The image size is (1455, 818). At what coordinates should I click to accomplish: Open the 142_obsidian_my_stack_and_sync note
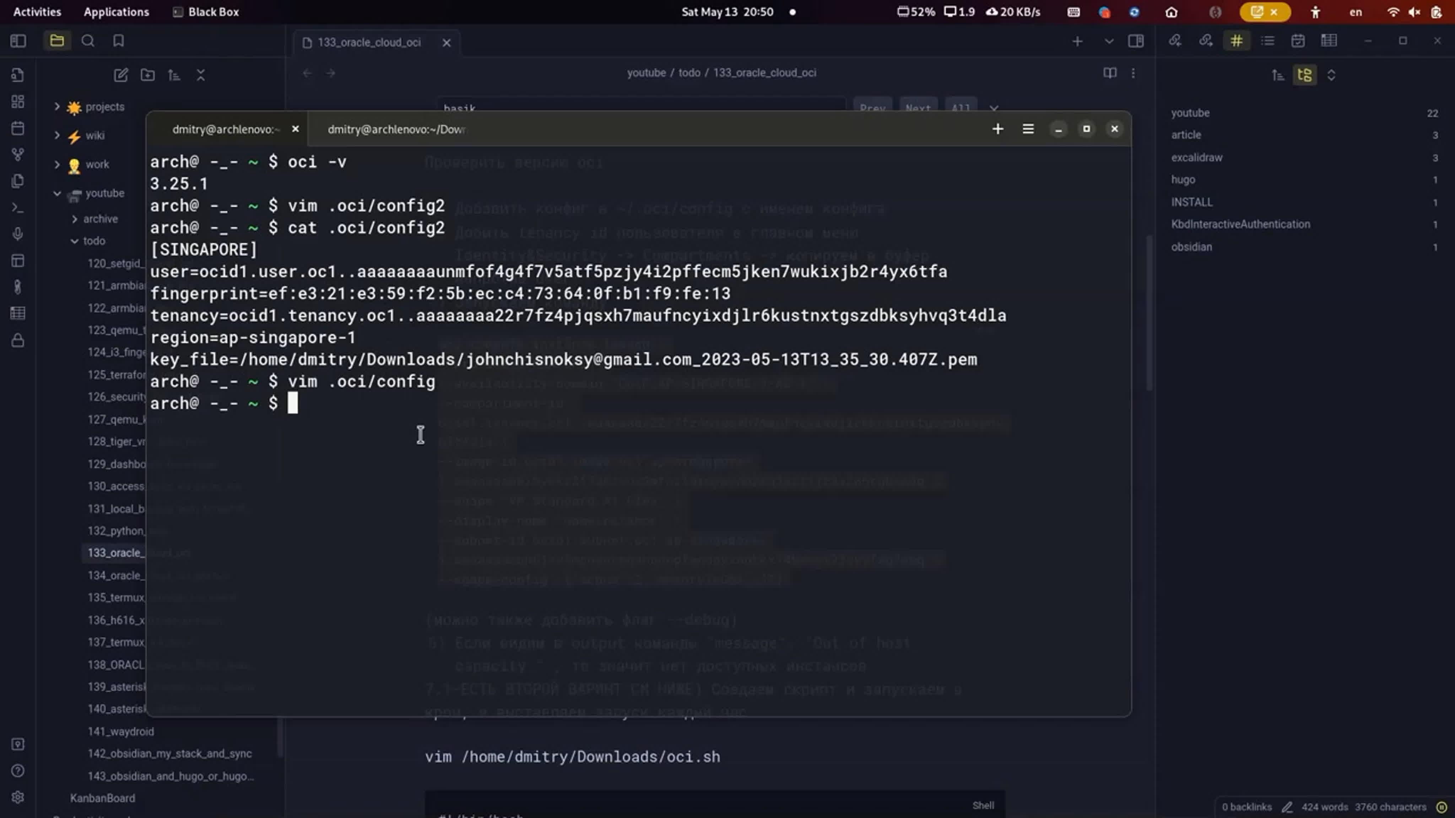click(169, 754)
